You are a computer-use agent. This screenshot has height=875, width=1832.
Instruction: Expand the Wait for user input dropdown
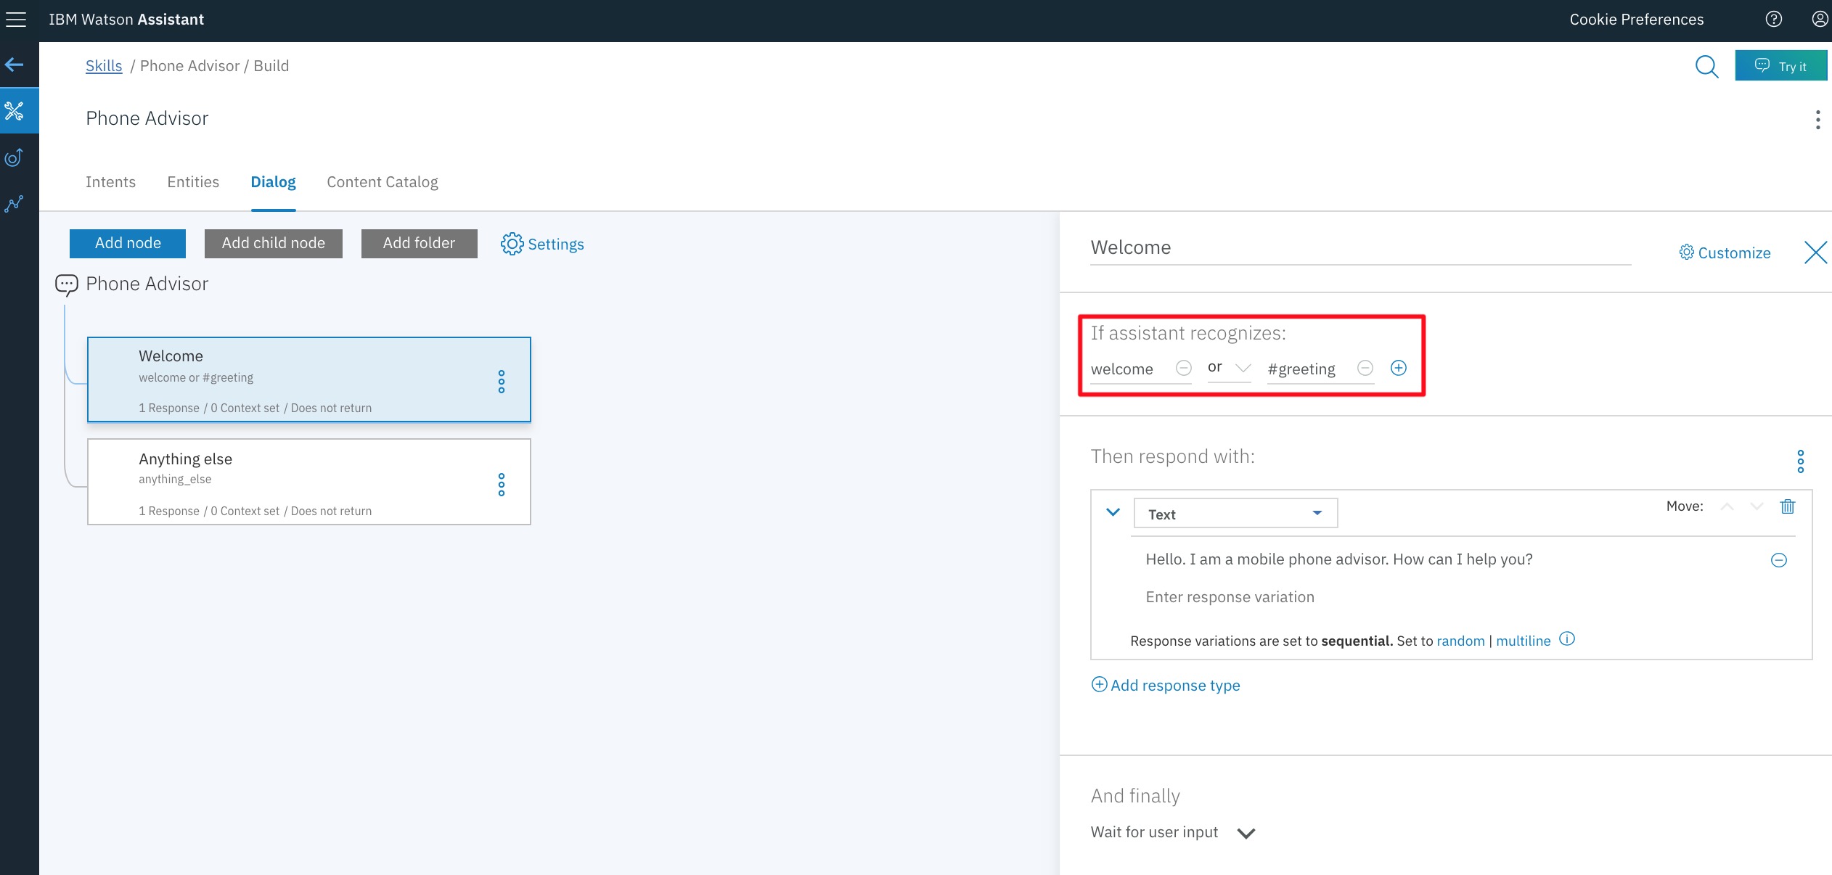coord(1246,833)
